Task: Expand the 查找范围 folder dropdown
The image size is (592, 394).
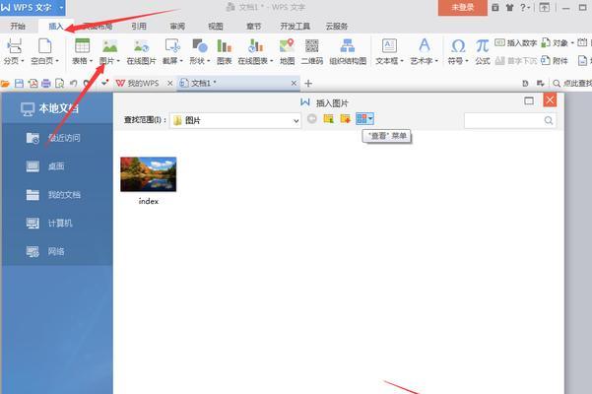Action: point(296,120)
